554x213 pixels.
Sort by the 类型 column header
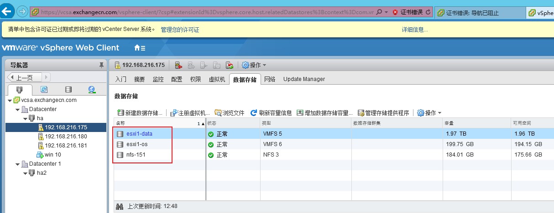point(305,123)
